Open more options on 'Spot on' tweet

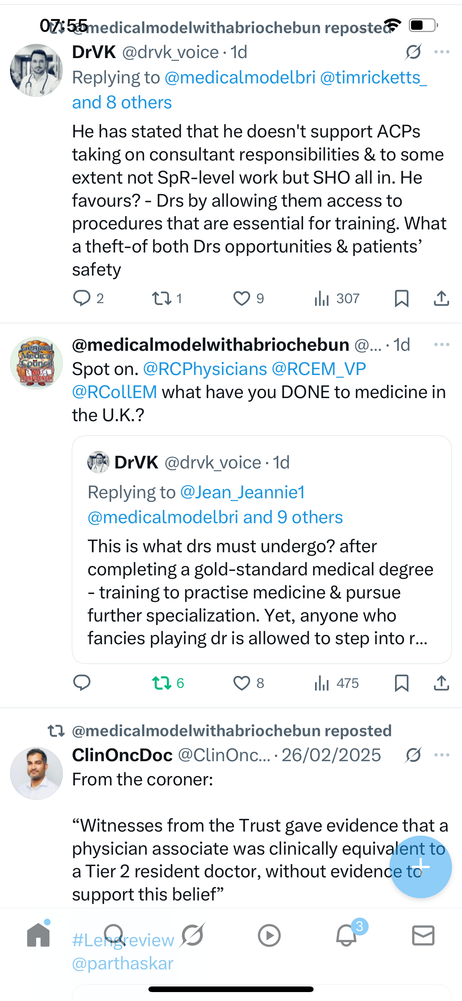(x=442, y=345)
